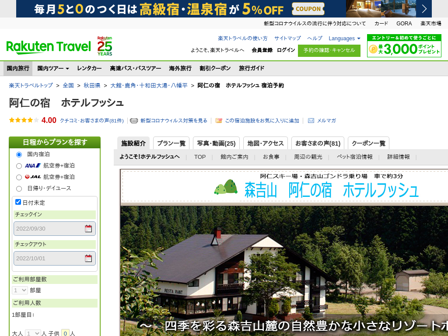Open the お食事 sub-navigation link
Viewport: 448px width, 336px height.
pyautogui.click(x=271, y=157)
